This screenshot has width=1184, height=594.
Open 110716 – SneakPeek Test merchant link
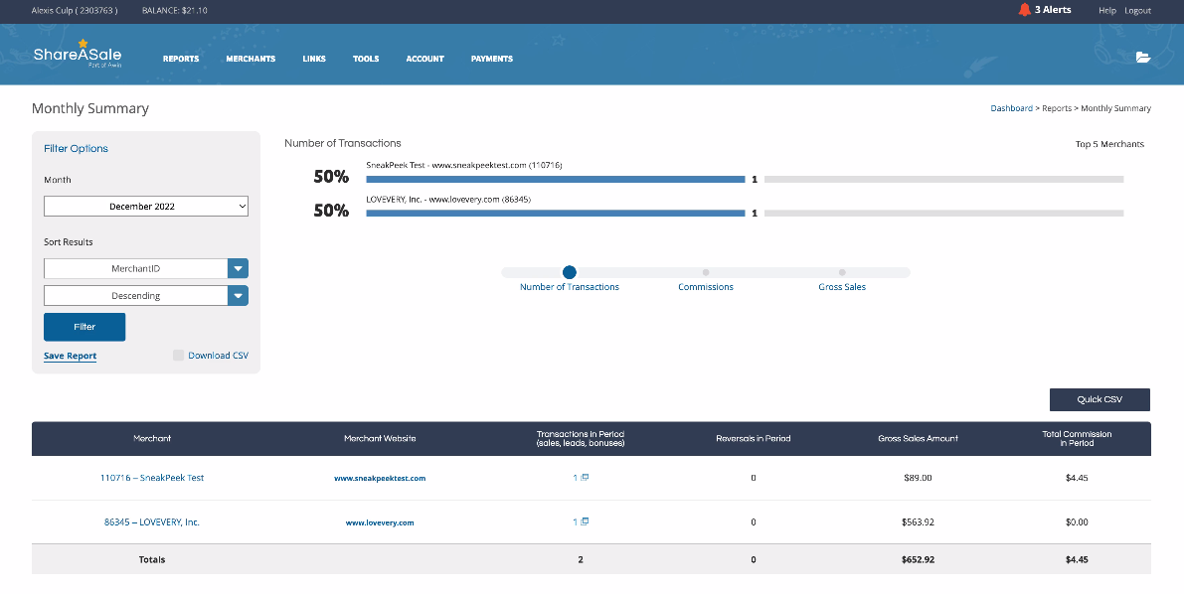[x=152, y=478]
